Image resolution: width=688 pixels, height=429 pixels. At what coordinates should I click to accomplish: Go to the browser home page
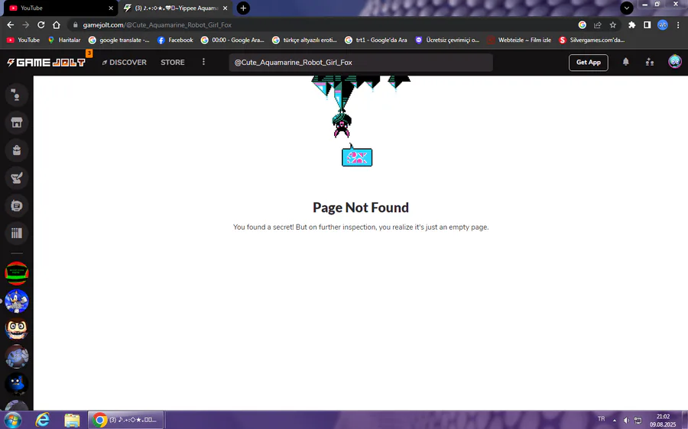tap(56, 25)
